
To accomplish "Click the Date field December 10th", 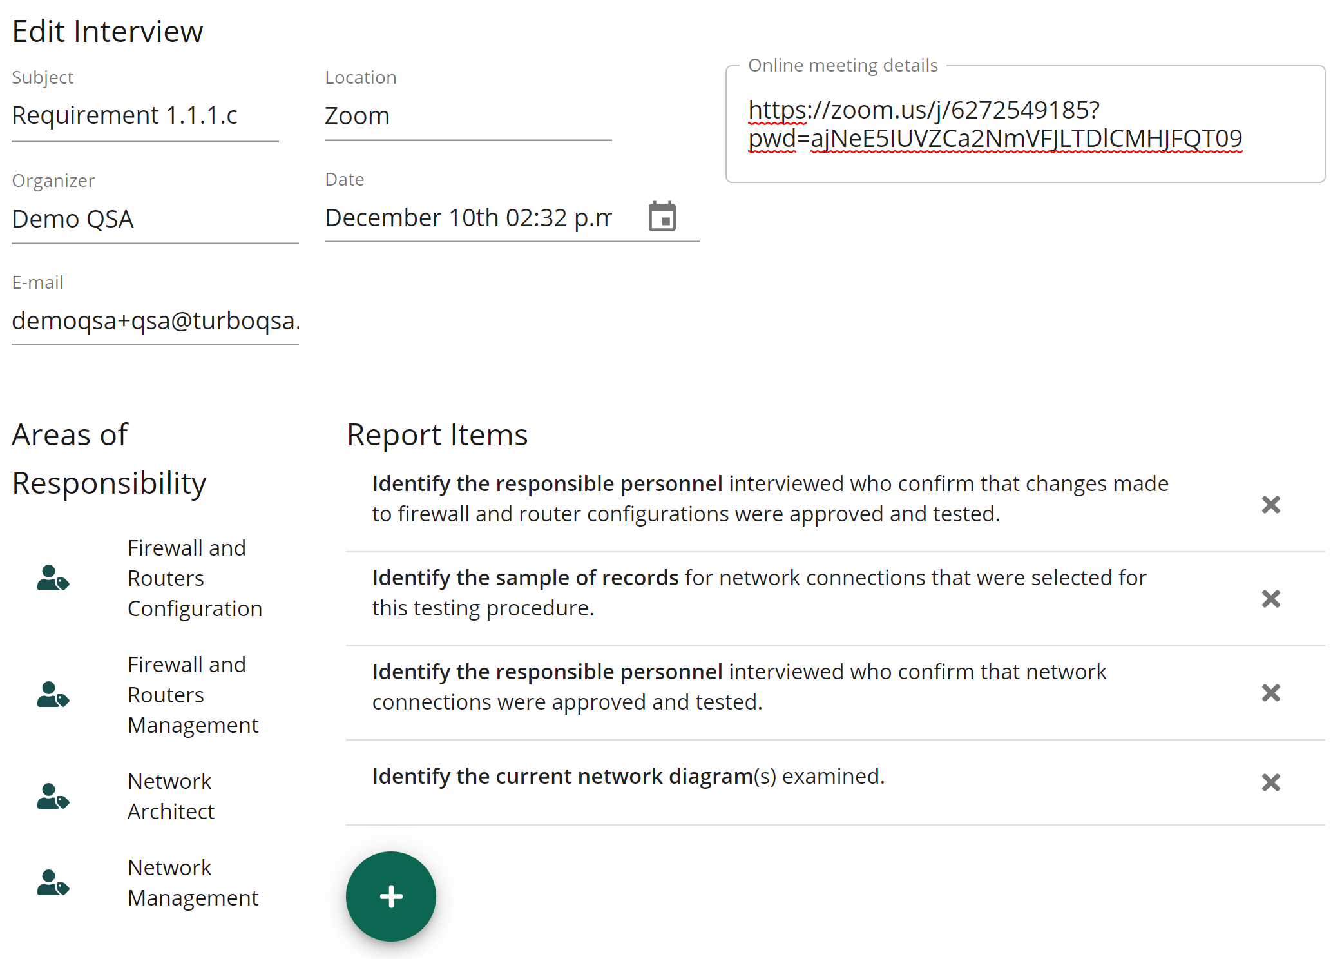I will point(468,218).
